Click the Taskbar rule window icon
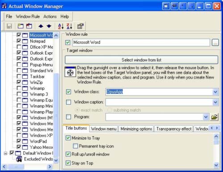Screen dimensions: 223x172 tap(25, 76)
